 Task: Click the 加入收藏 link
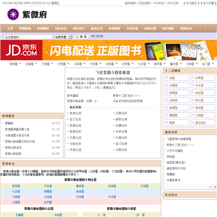coord(208,3)
